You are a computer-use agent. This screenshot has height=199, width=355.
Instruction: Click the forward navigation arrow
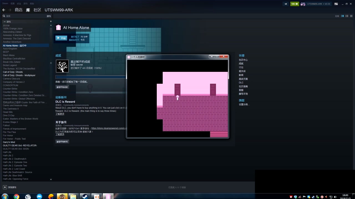tap(10, 10)
